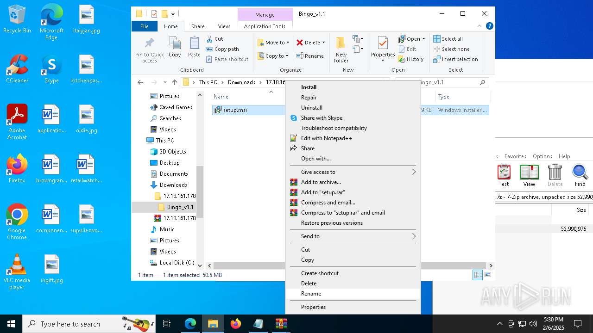Open the ribbon Delete dropdown arrow

pyautogui.click(x=323, y=43)
